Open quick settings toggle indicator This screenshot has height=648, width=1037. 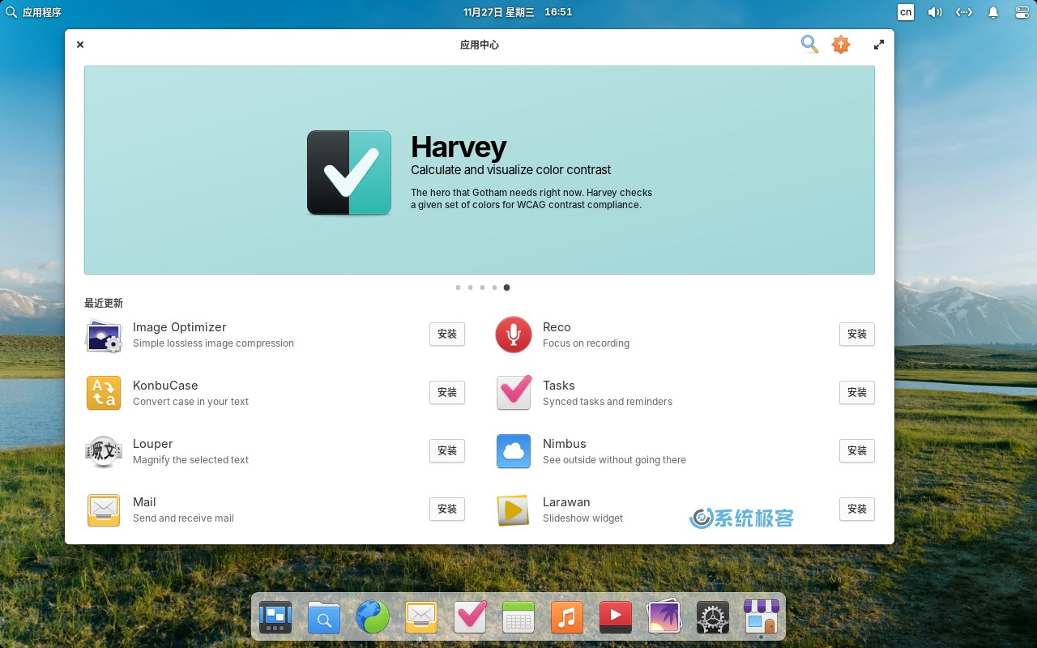pyautogui.click(x=1022, y=12)
